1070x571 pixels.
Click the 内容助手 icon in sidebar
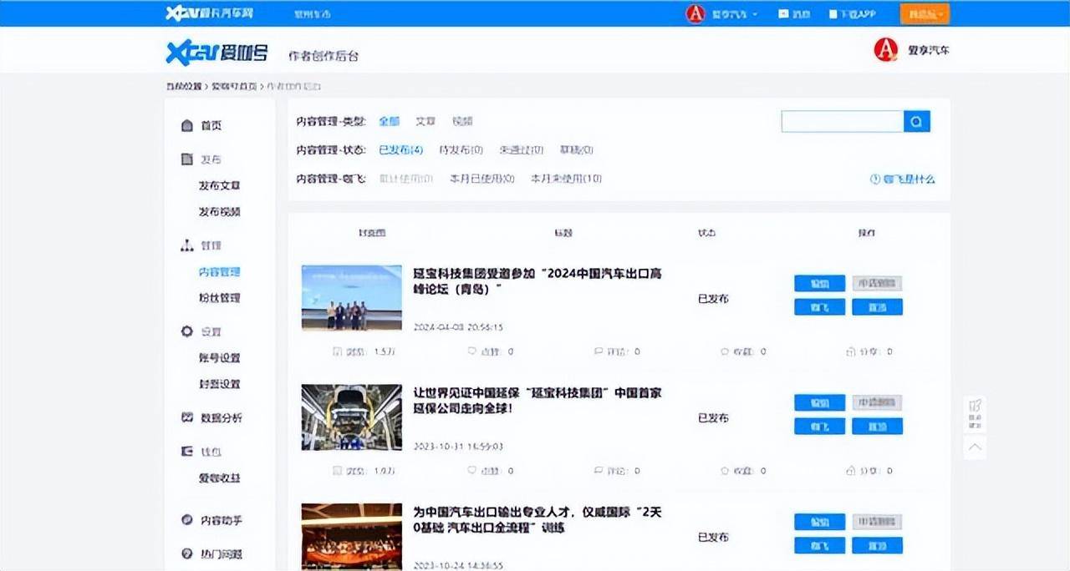click(187, 520)
